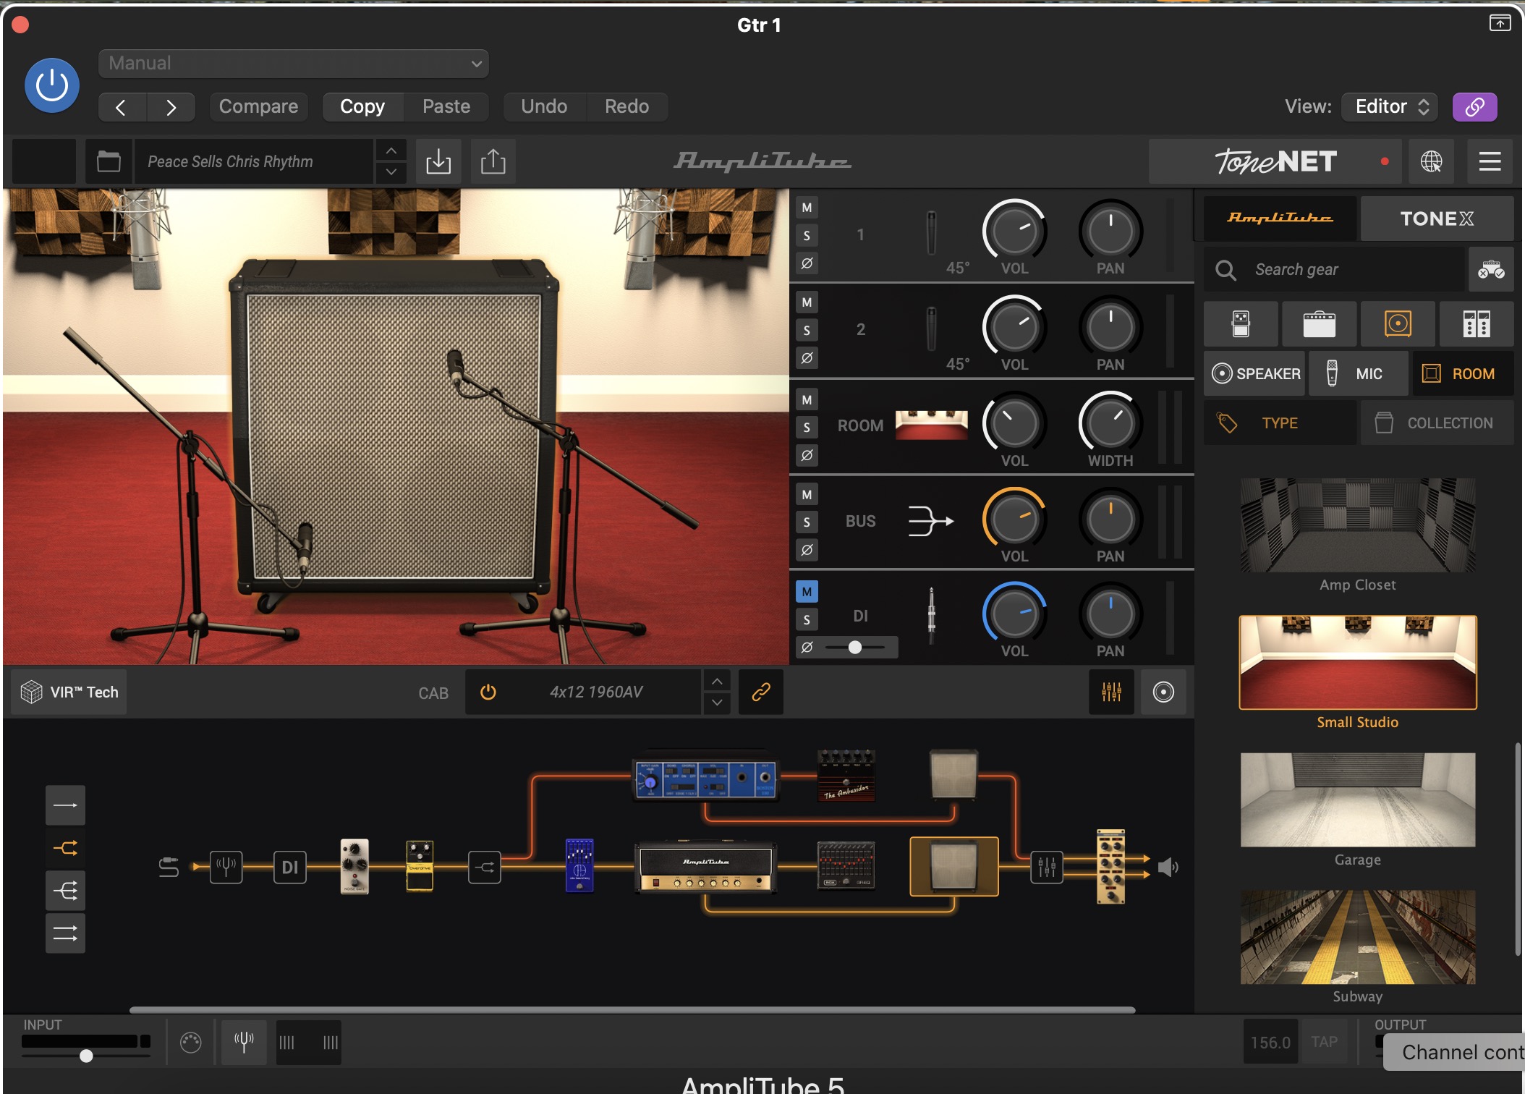Select the TYPE filter tab
Viewport: 1525px width, 1094px height.
tap(1280, 423)
